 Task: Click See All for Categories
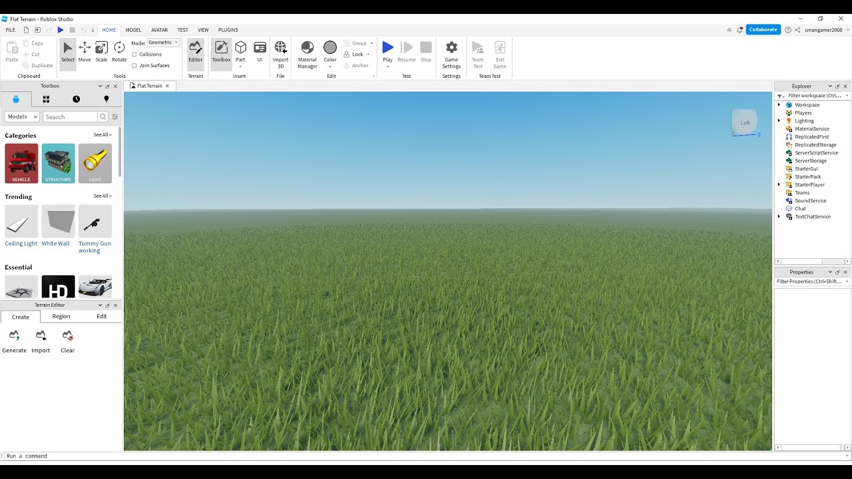click(103, 135)
